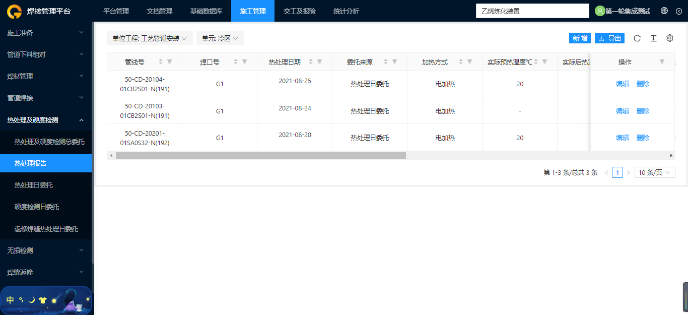This screenshot has height=315, width=688.
Task: Switch to the 统计分析 top tab
Action: [346, 11]
